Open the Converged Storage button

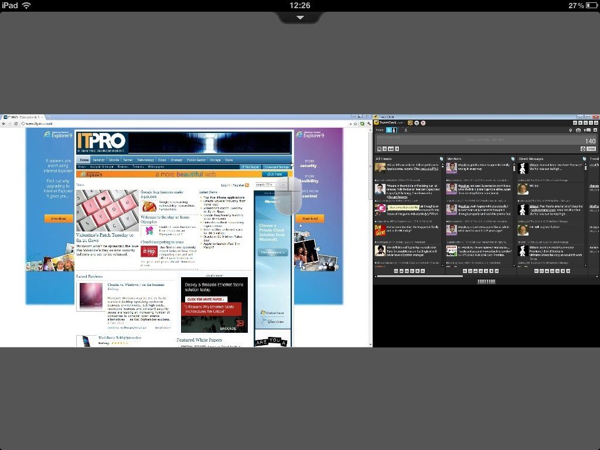(277, 167)
